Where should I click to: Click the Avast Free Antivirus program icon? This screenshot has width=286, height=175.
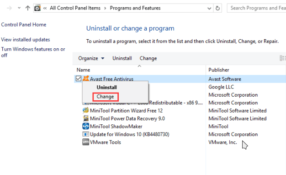coord(85,78)
